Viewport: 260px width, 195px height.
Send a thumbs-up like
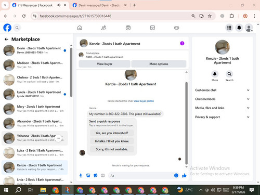pyautogui.click(x=184, y=176)
